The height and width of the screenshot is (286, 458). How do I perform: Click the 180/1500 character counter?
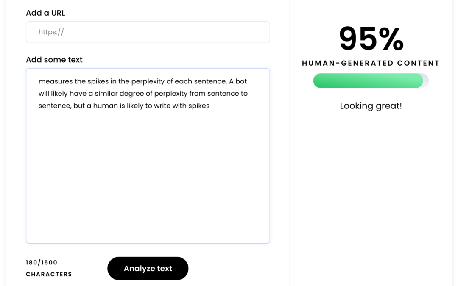click(42, 262)
